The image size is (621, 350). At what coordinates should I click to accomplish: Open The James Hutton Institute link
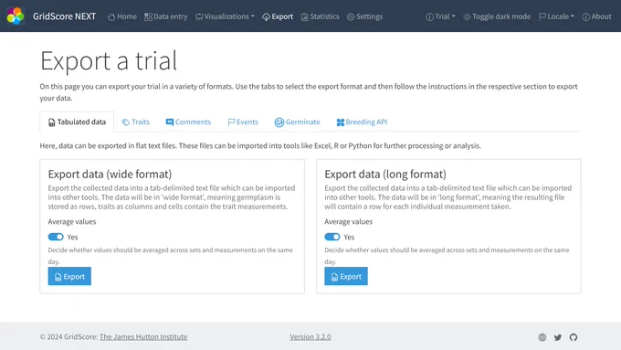[x=143, y=337]
